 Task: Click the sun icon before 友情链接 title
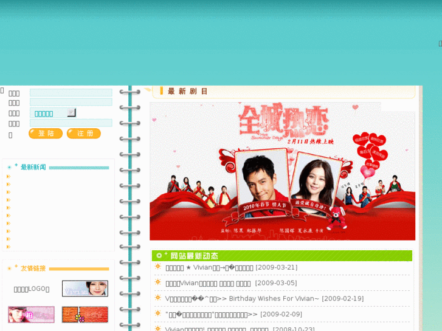(x=9, y=268)
